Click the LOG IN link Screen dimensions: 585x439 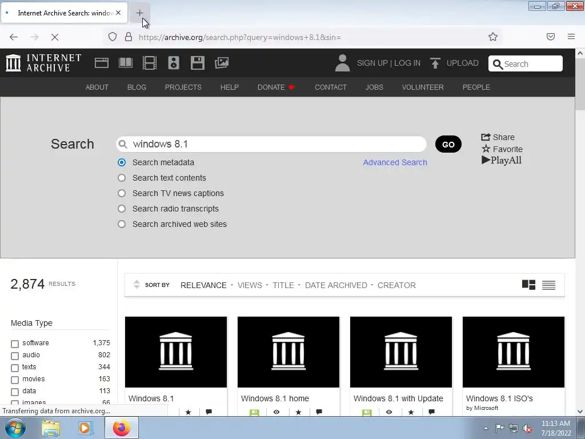pyautogui.click(x=407, y=63)
